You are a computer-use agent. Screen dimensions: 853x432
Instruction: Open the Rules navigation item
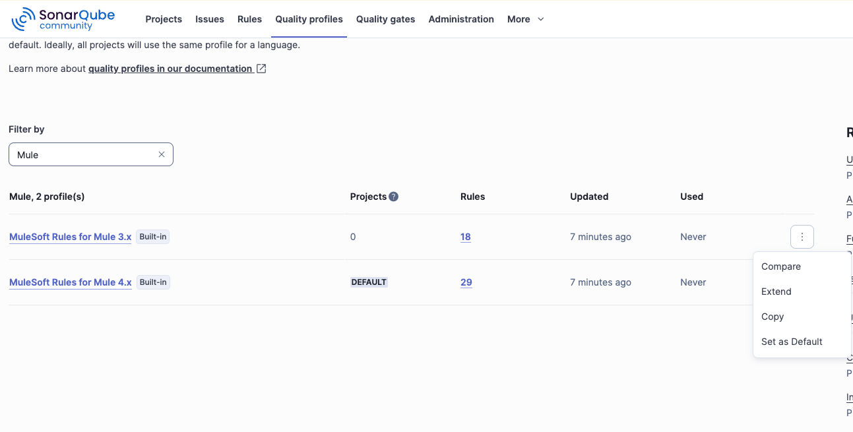click(249, 19)
